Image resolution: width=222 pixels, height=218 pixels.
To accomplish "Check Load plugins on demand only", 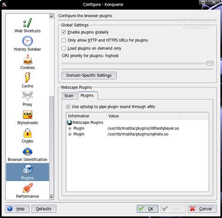I will pos(64,48).
